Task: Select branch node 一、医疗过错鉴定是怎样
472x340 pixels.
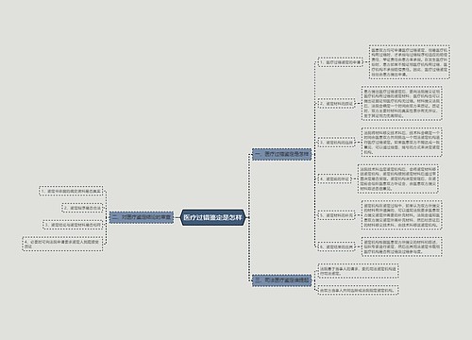Action: click(281, 154)
